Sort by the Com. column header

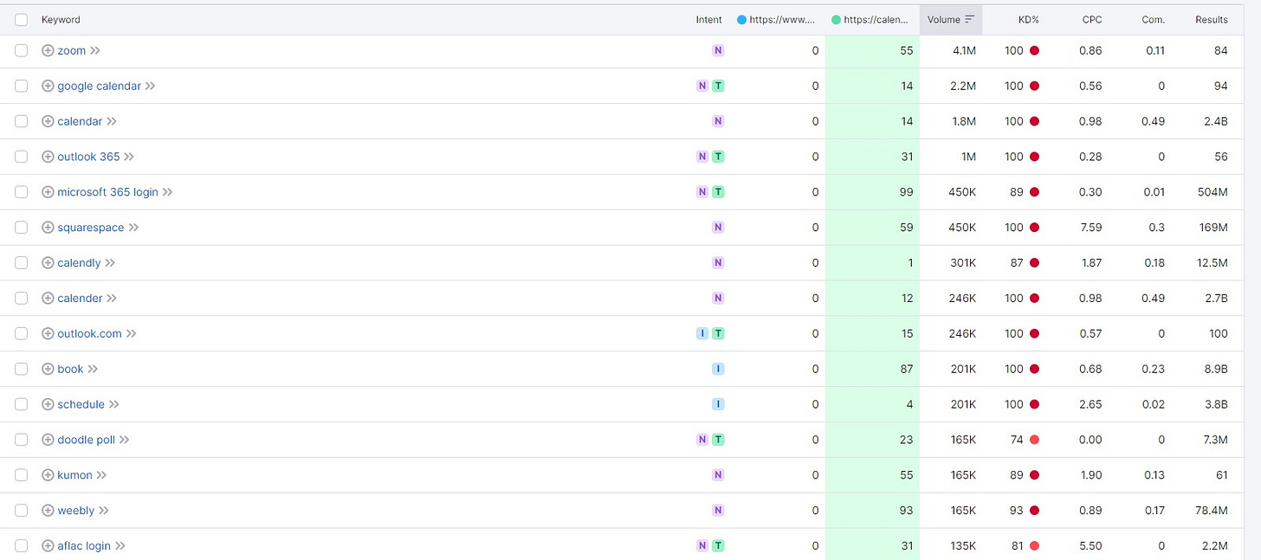click(1153, 20)
